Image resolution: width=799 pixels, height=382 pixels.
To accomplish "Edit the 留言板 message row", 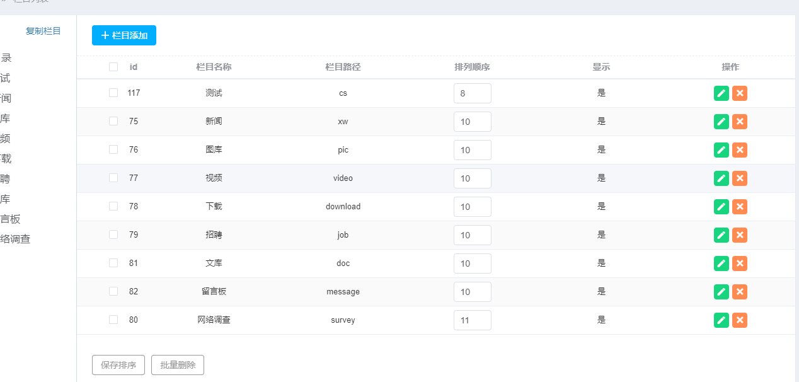I will pyautogui.click(x=721, y=292).
